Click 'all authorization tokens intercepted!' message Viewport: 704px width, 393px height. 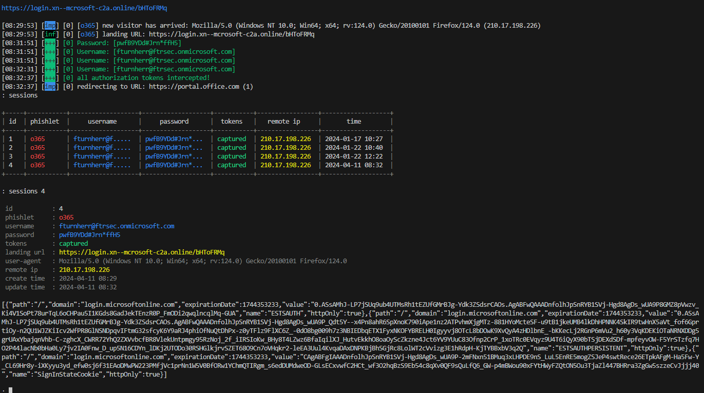coord(143,78)
